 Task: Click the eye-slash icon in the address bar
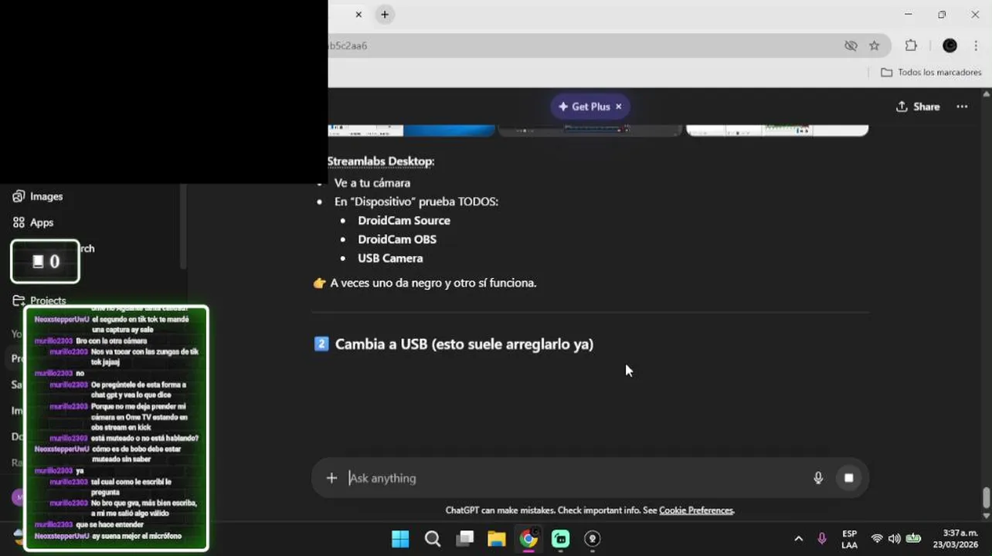click(x=851, y=46)
